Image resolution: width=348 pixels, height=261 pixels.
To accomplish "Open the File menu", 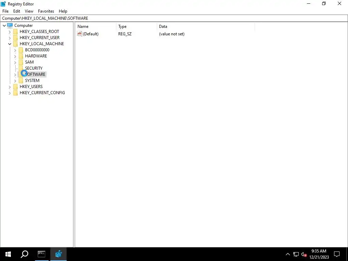I will 5,11.
